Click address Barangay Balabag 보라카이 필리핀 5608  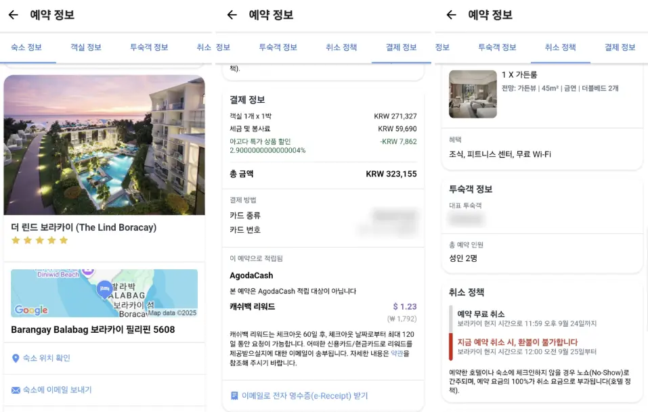[x=93, y=329]
